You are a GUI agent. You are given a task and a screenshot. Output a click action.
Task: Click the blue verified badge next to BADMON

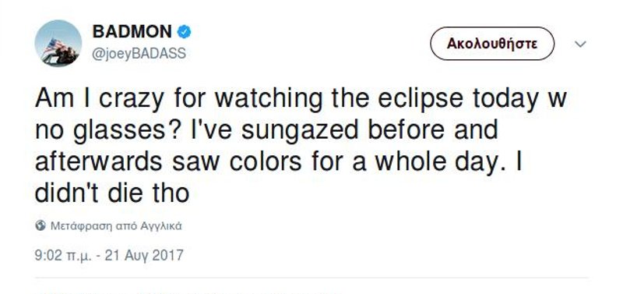[x=184, y=32]
